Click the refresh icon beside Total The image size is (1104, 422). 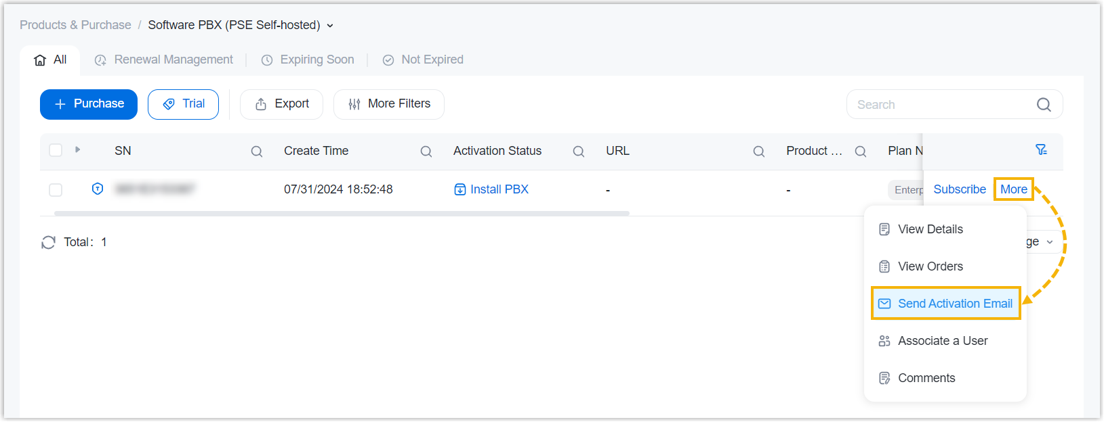click(x=48, y=242)
